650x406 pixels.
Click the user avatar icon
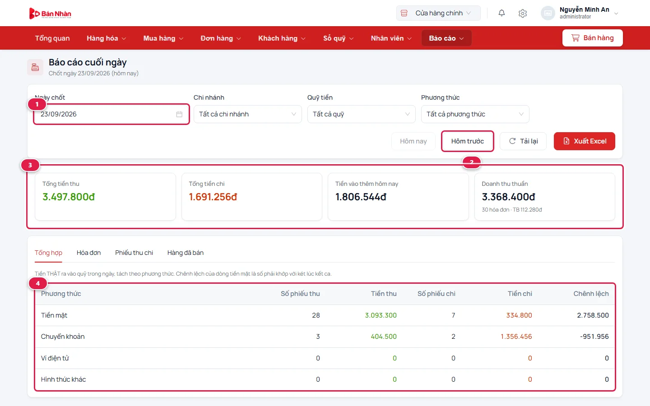coord(548,13)
